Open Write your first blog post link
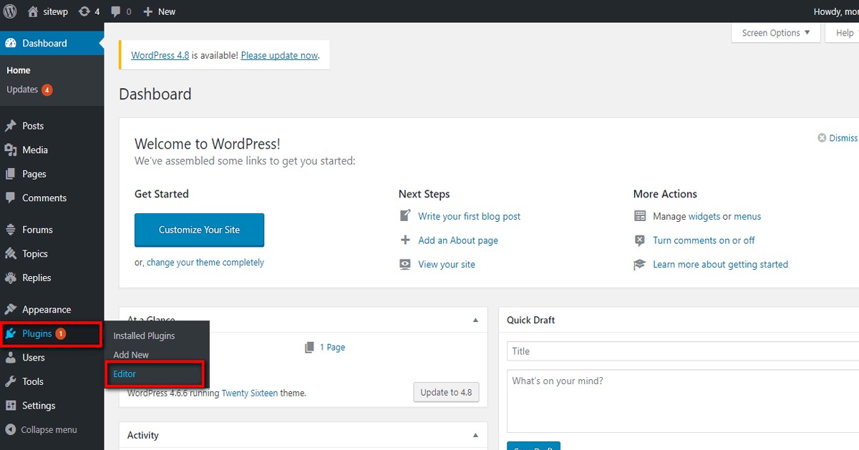This screenshot has width=859, height=450. (470, 216)
